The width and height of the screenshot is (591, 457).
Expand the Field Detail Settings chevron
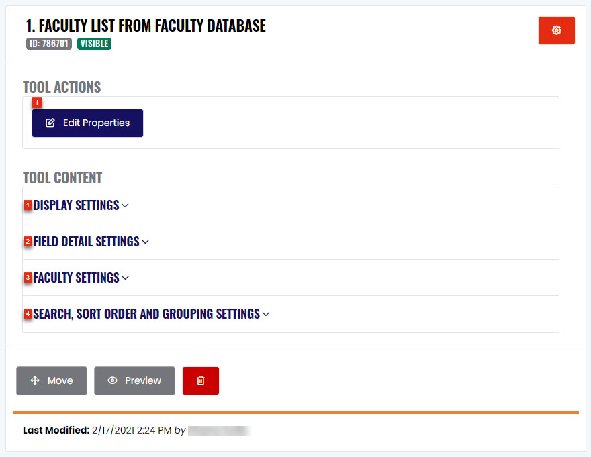pyautogui.click(x=146, y=242)
